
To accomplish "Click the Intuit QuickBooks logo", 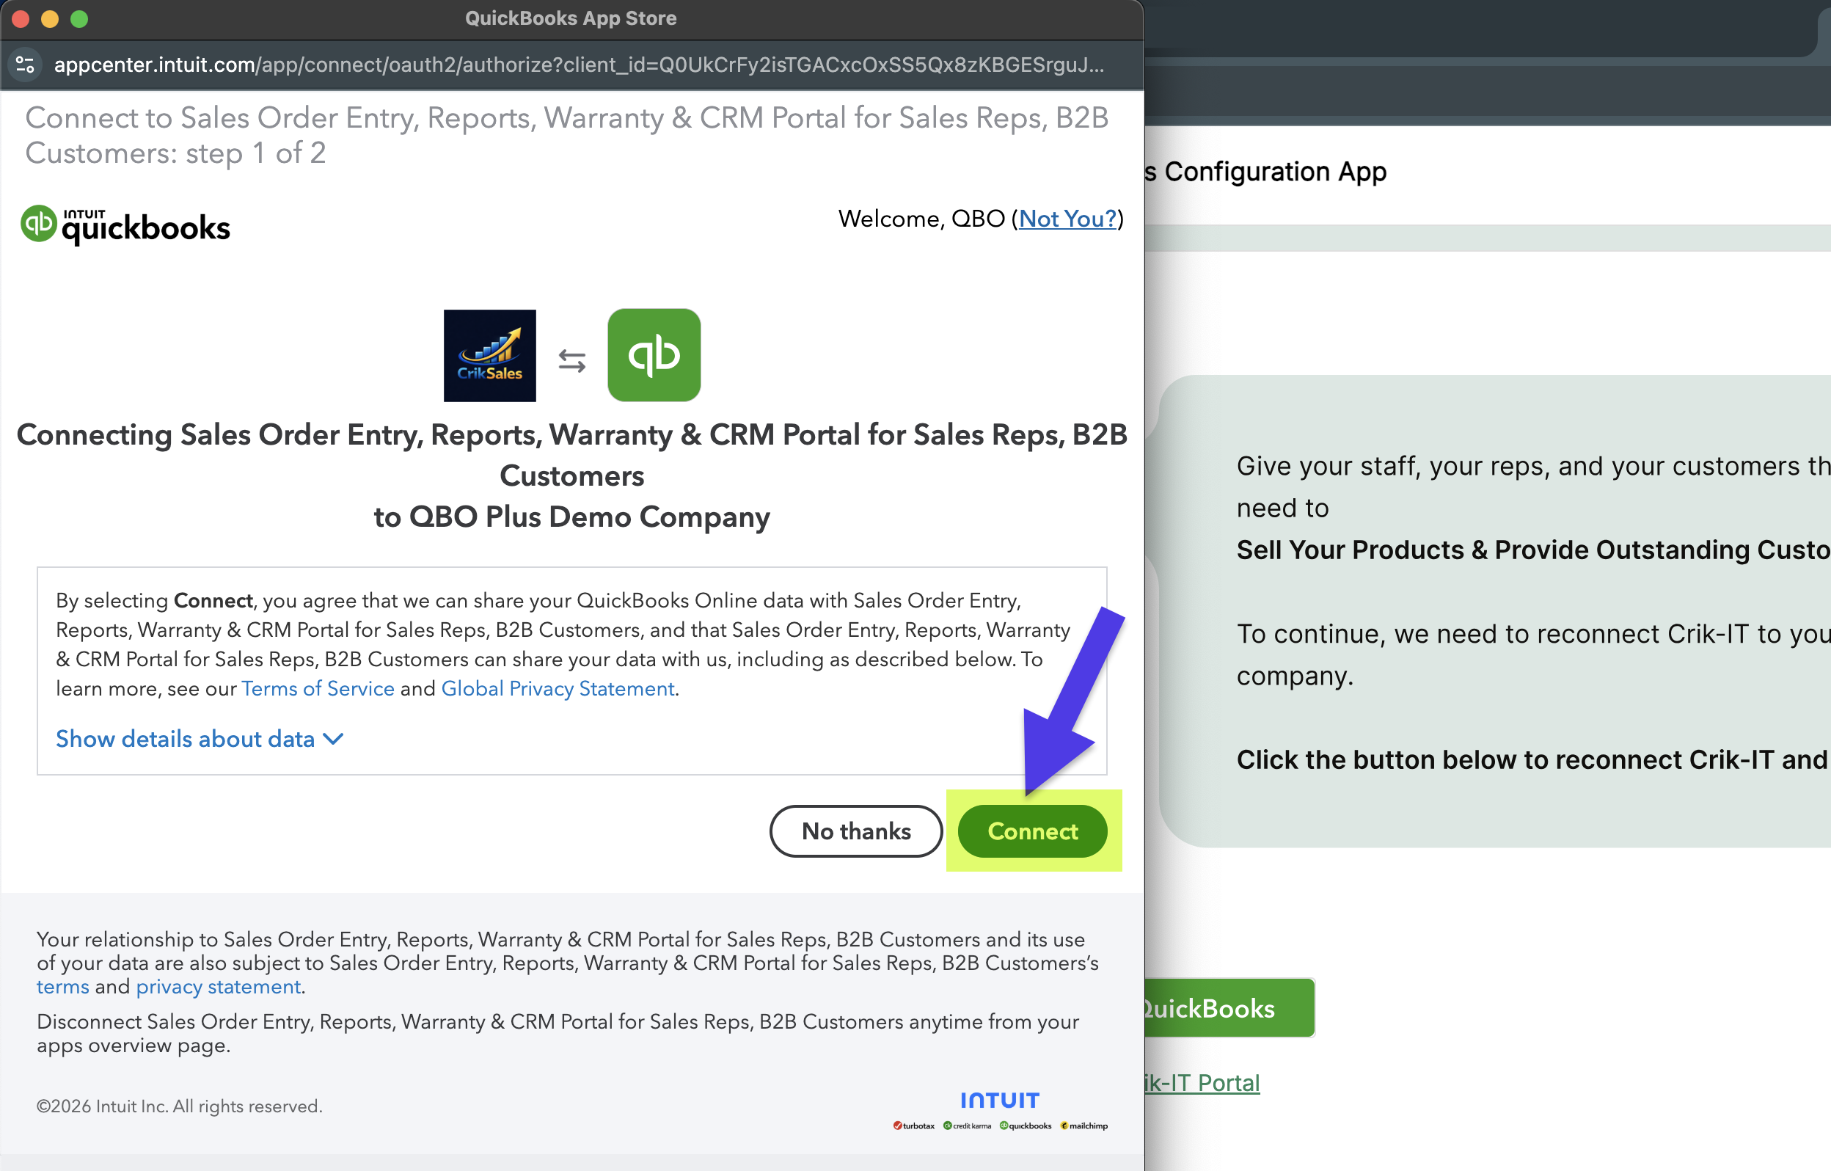I will tap(125, 225).
